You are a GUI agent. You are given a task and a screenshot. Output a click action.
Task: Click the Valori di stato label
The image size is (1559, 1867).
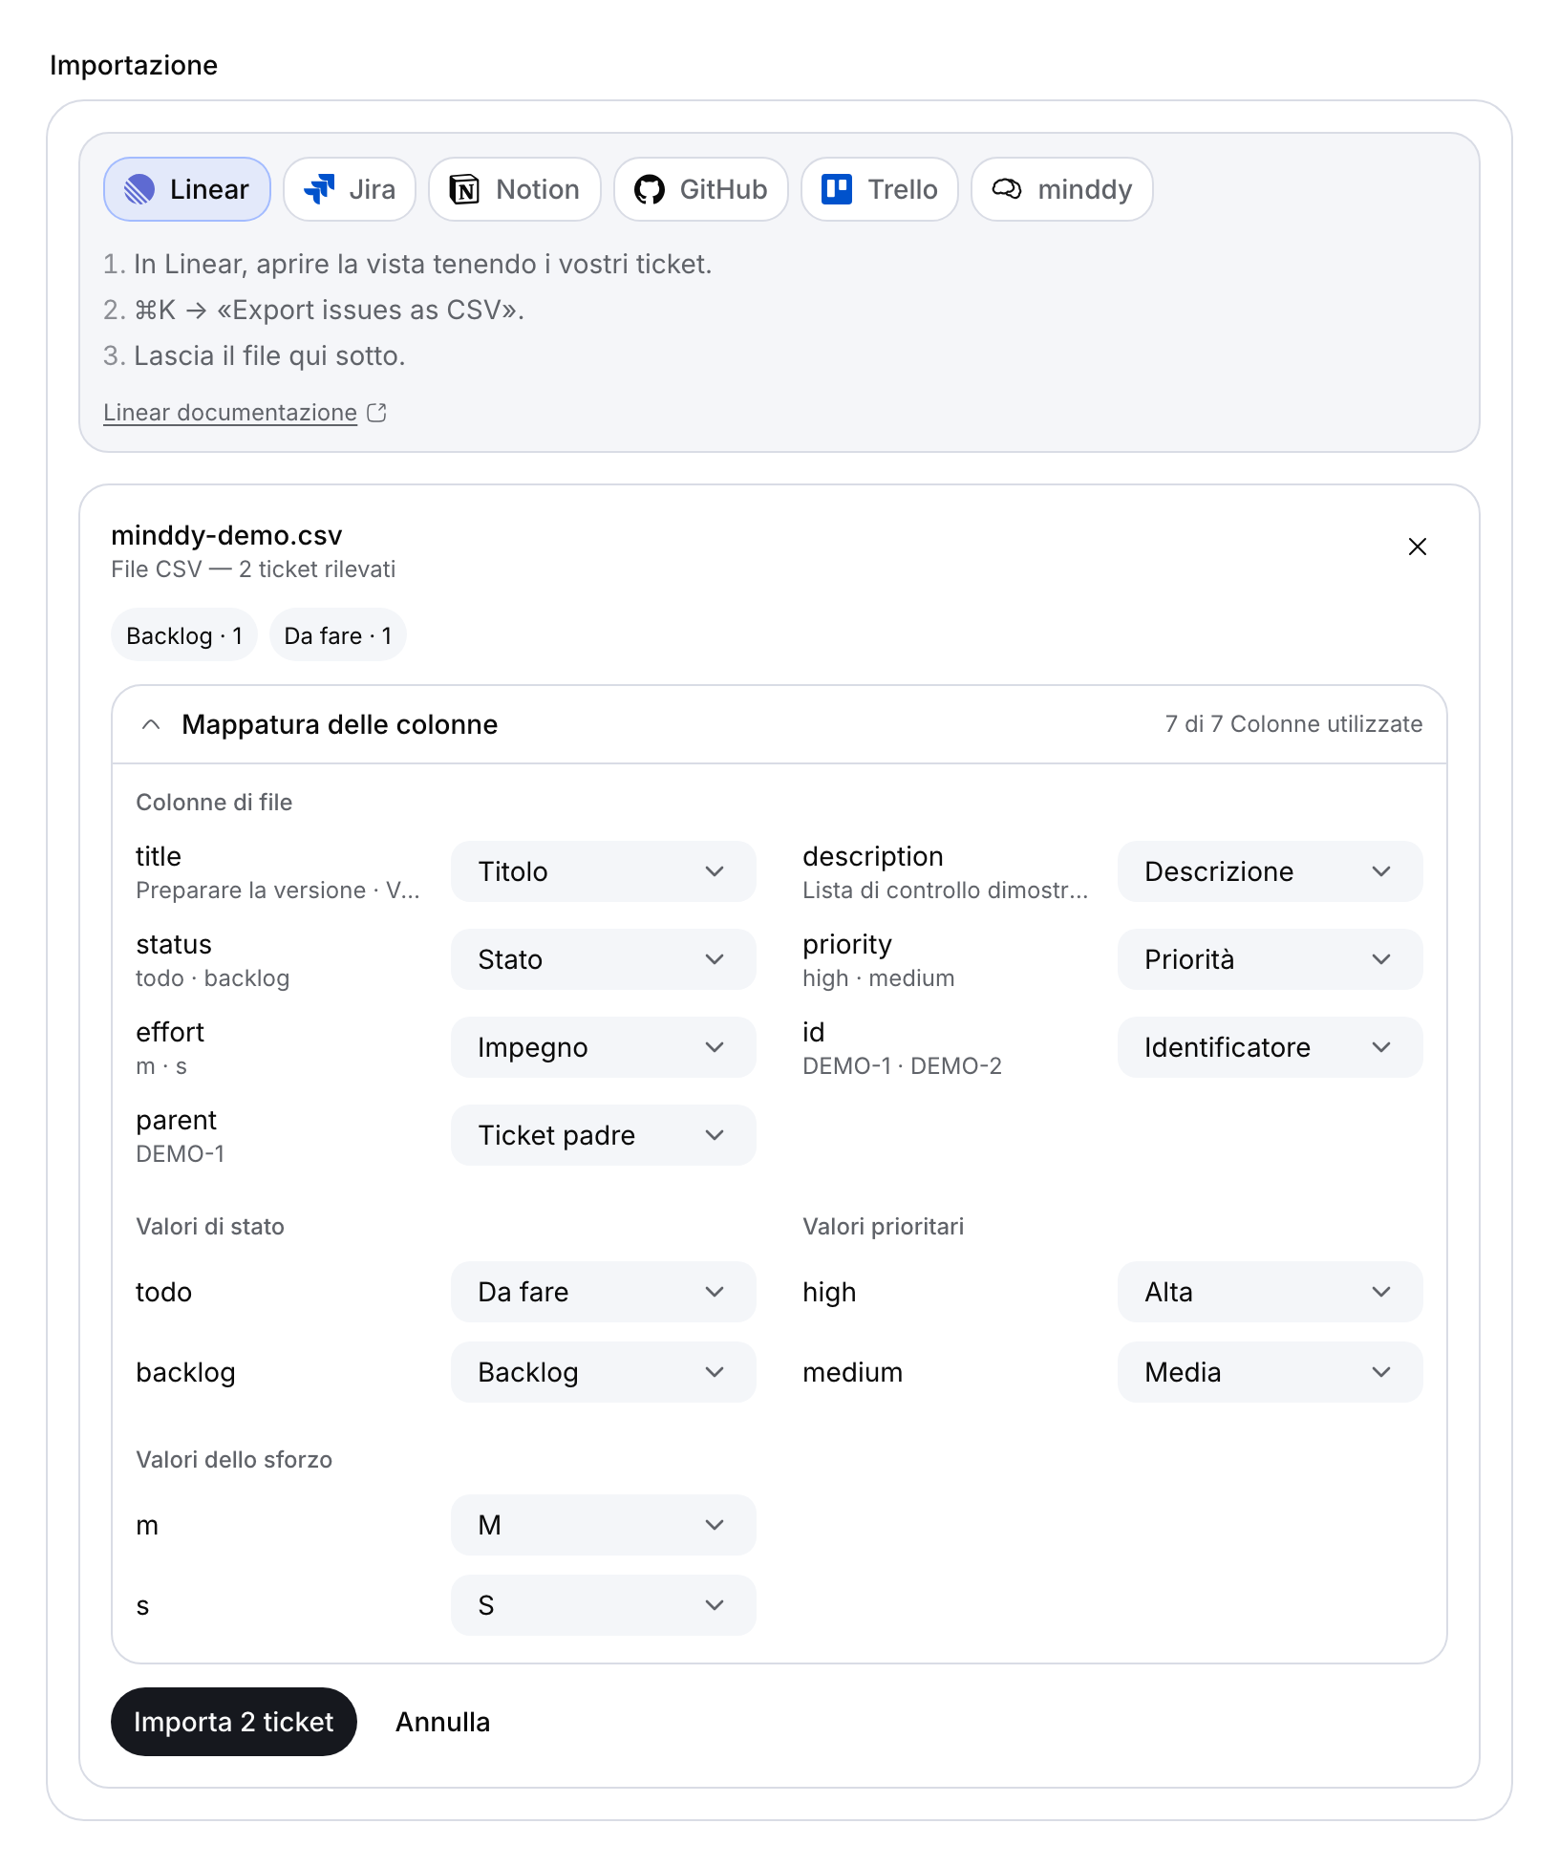click(210, 1227)
